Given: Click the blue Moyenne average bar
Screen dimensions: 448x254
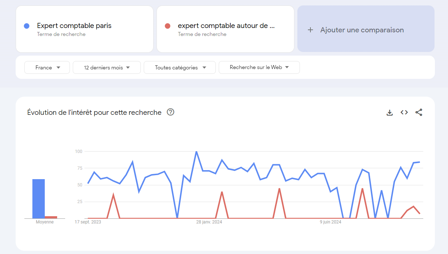Looking at the screenshot, I should click(x=39, y=199).
